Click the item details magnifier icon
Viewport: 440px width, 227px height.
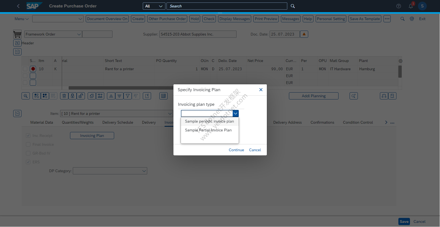point(26,96)
